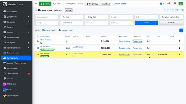
Task: Focus the Наименование filter field
Action: pos(47,17)
